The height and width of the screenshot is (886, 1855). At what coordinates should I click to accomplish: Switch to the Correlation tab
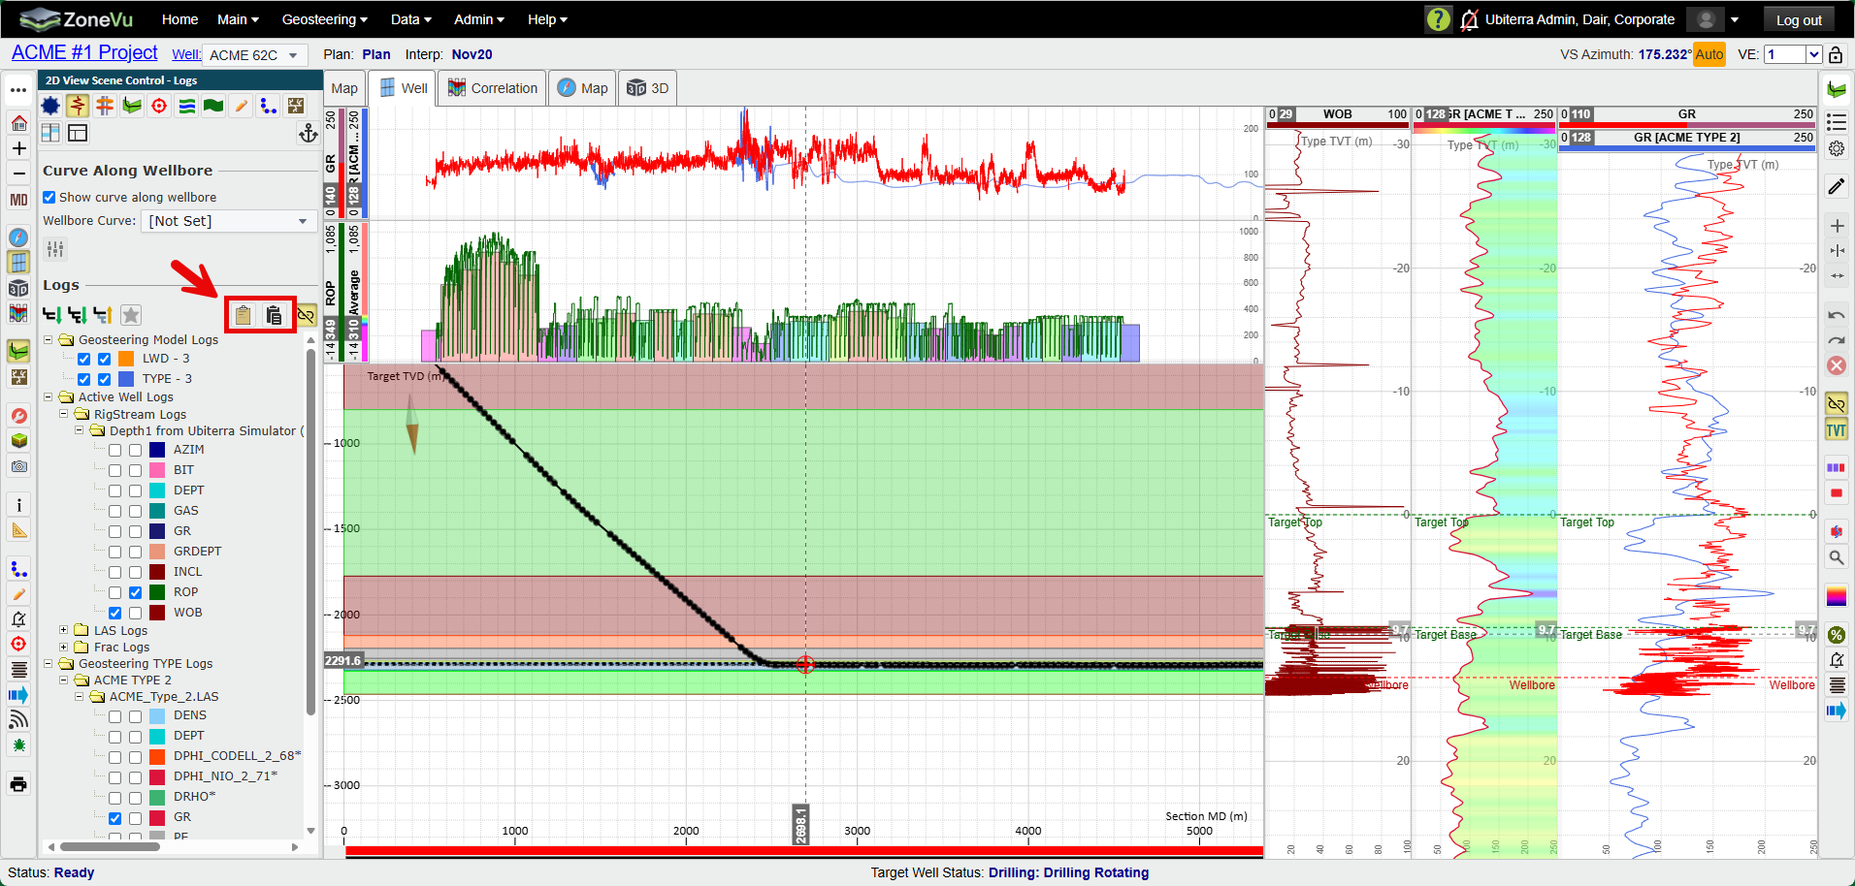click(x=492, y=88)
